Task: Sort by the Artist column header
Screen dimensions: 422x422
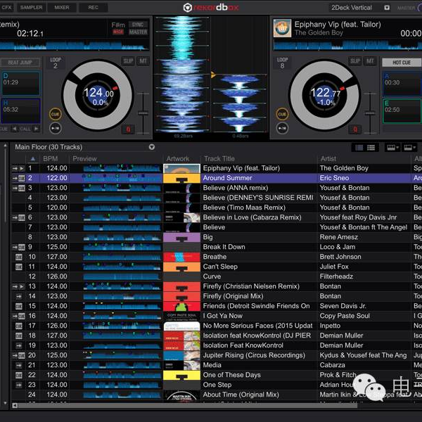Action: [328, 159]
